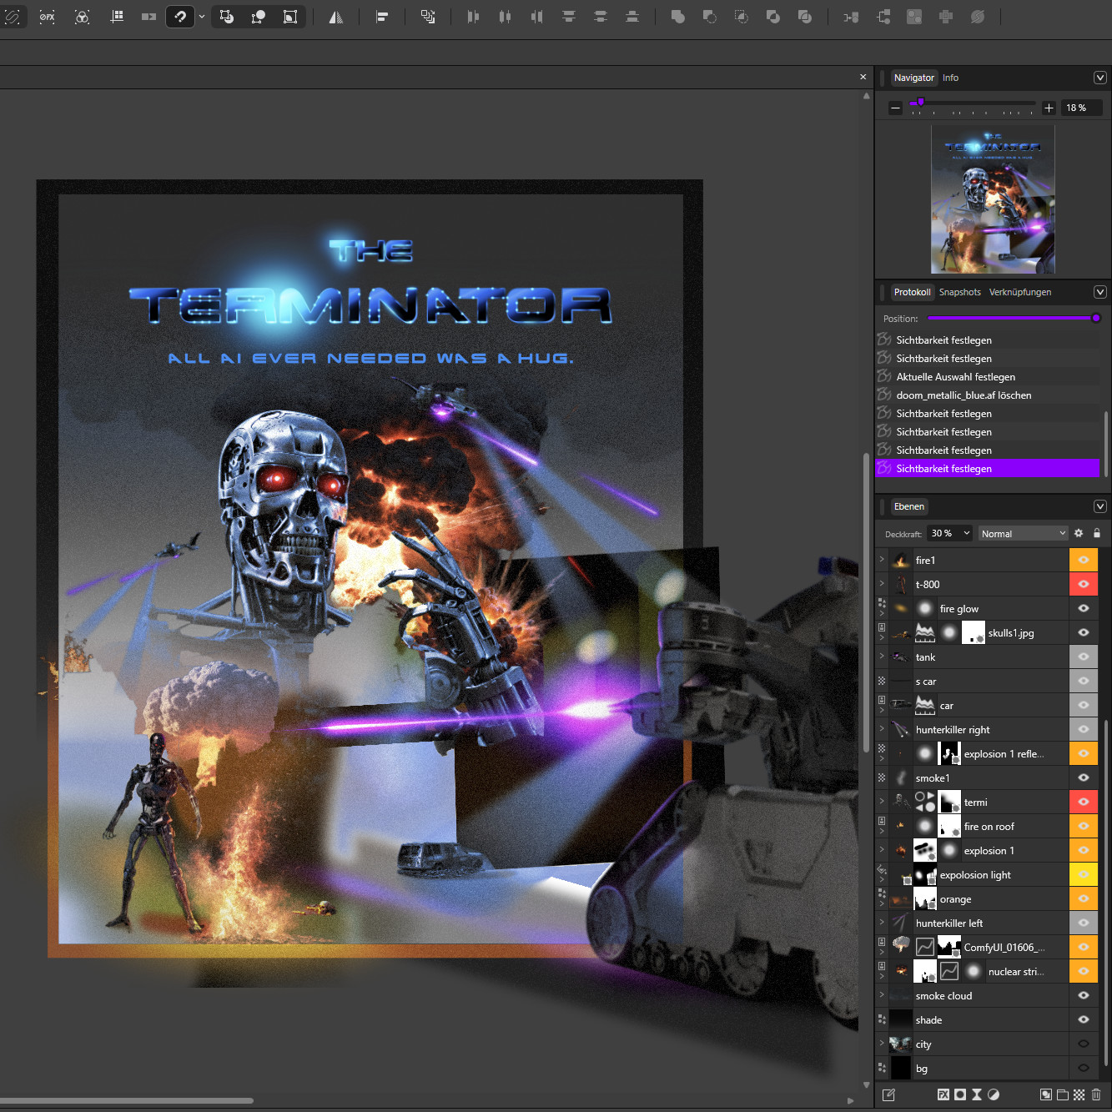Click the boolean Add shapes icon
The height and width of the screenshot is (1112, 1112).
[x=678, y=17]
